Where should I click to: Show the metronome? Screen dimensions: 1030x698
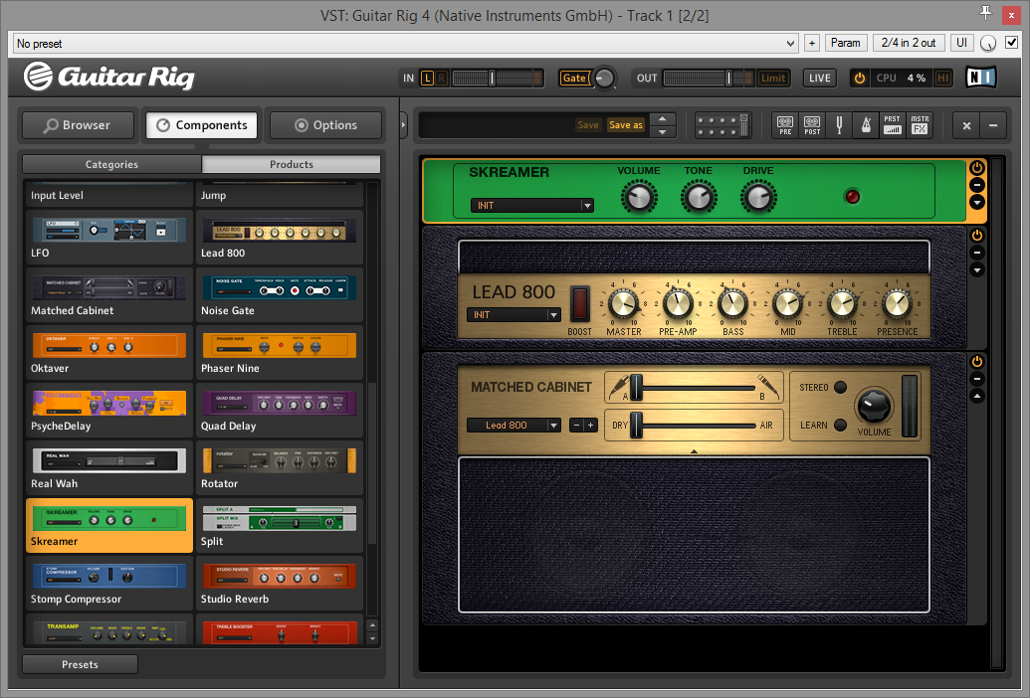point(866,124)
